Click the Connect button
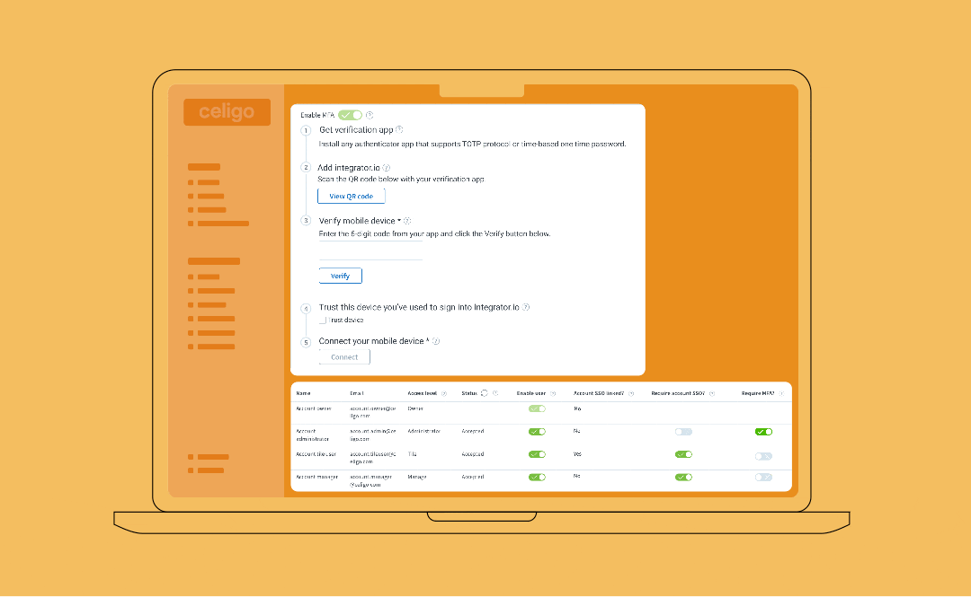 [x=344, y=357]
